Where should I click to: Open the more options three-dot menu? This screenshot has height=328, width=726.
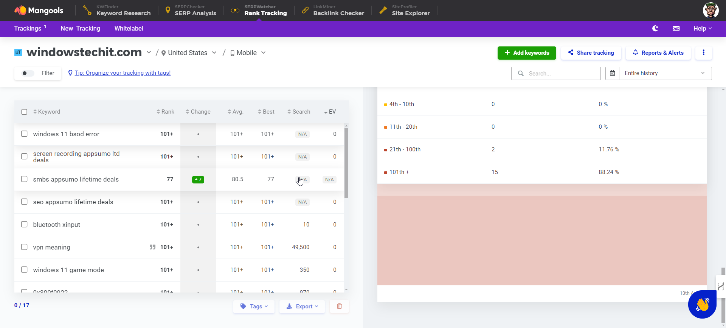(703, 53)
